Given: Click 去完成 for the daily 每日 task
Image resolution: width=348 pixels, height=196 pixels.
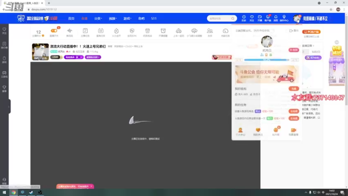Looking at the screenshot, I should (x=294, y=118).
